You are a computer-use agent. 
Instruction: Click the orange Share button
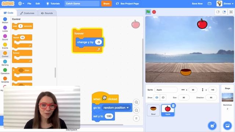coord(106,3)
